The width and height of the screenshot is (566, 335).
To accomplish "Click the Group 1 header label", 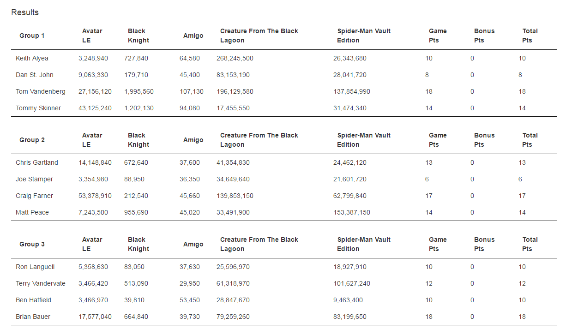I will pos(32,36).
